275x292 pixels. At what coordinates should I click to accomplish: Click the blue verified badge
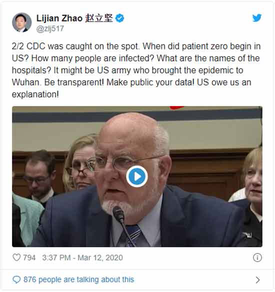(119, 18)
